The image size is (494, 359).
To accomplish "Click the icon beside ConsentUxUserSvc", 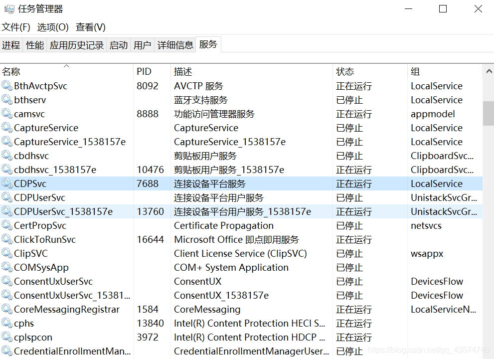I will 6,281.
